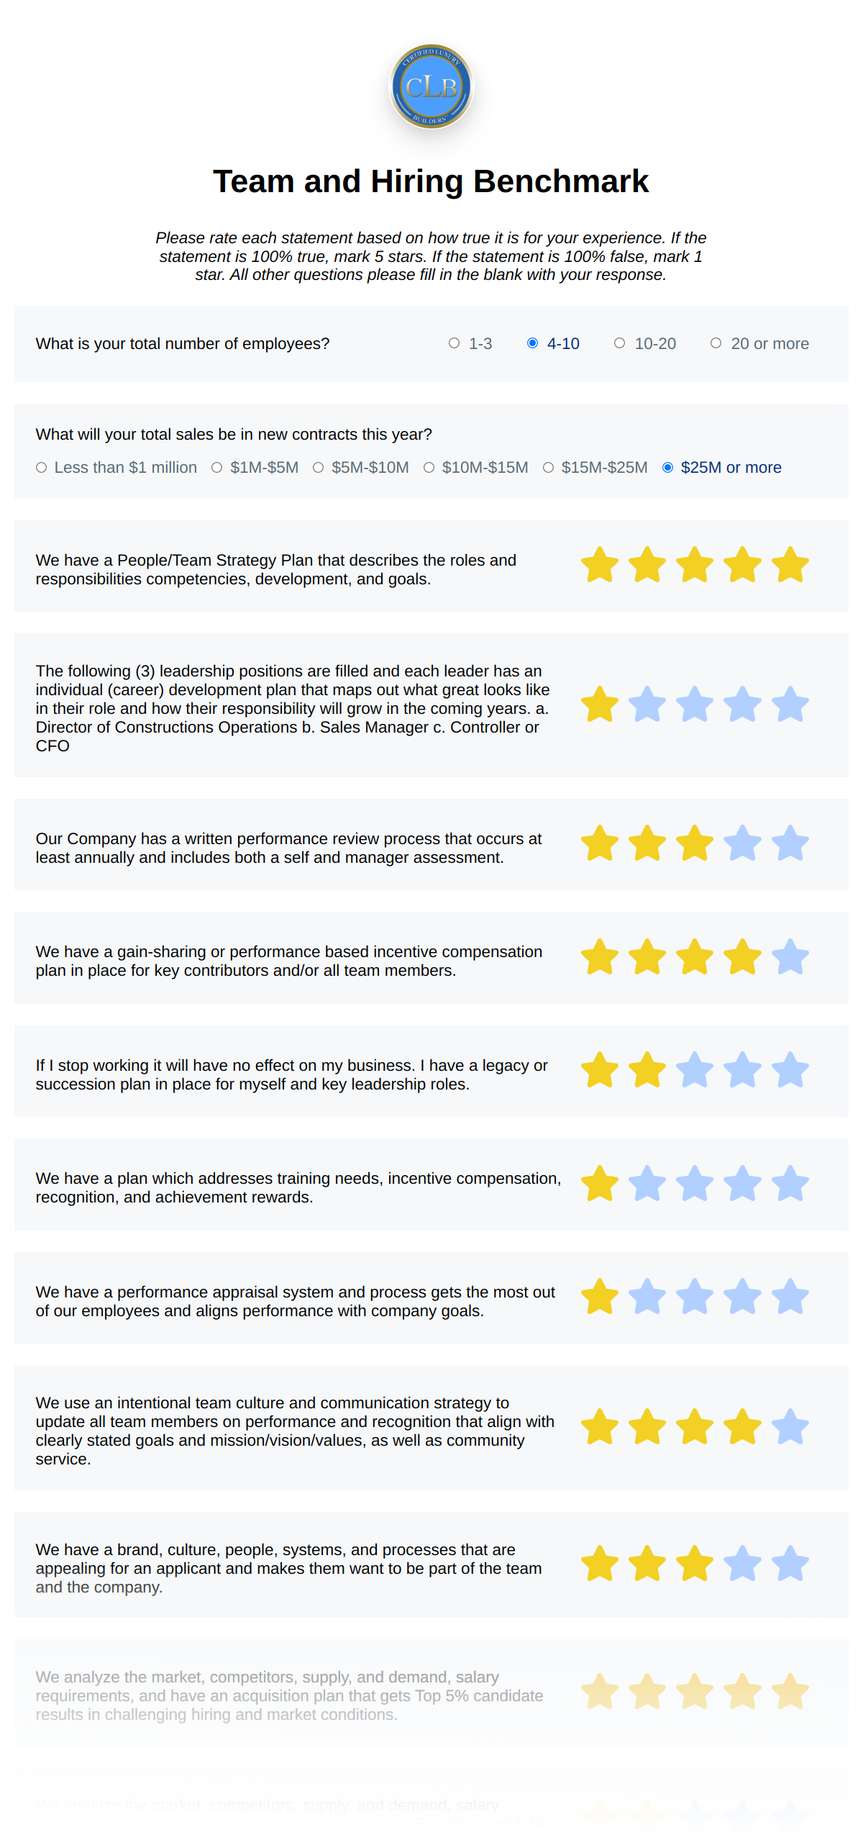Image resolution: width=863 pixels, height=1848 pixels.
Task: Pick the $10M-$15M sales radio button
Action: (429, 468)
